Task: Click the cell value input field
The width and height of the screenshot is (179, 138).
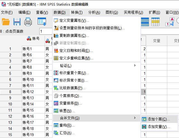Action: [46, 31]
